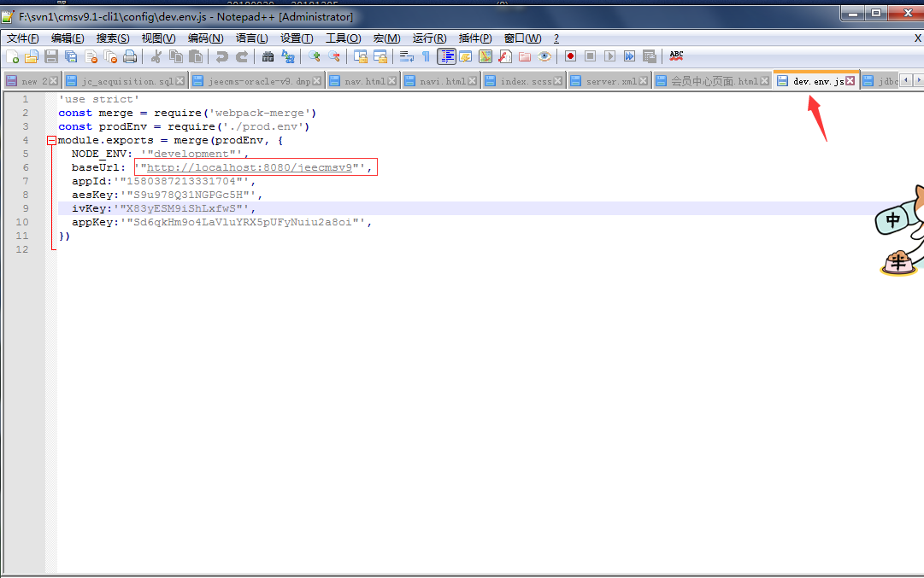924x578 pixels.
Task: Click the spell check ABC icon
Action: point(676,56)
